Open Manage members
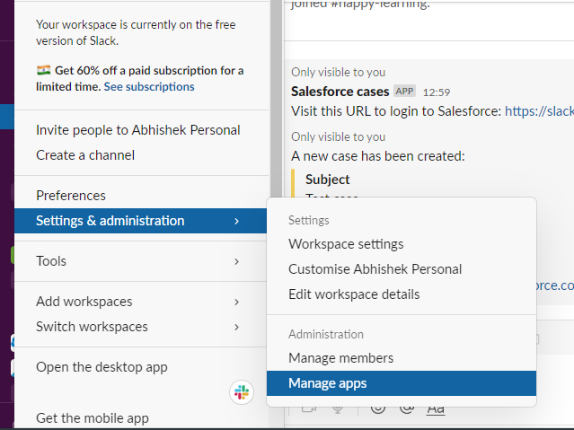The width and height of the screenshot is (574, 430). (x=402, y=358)
